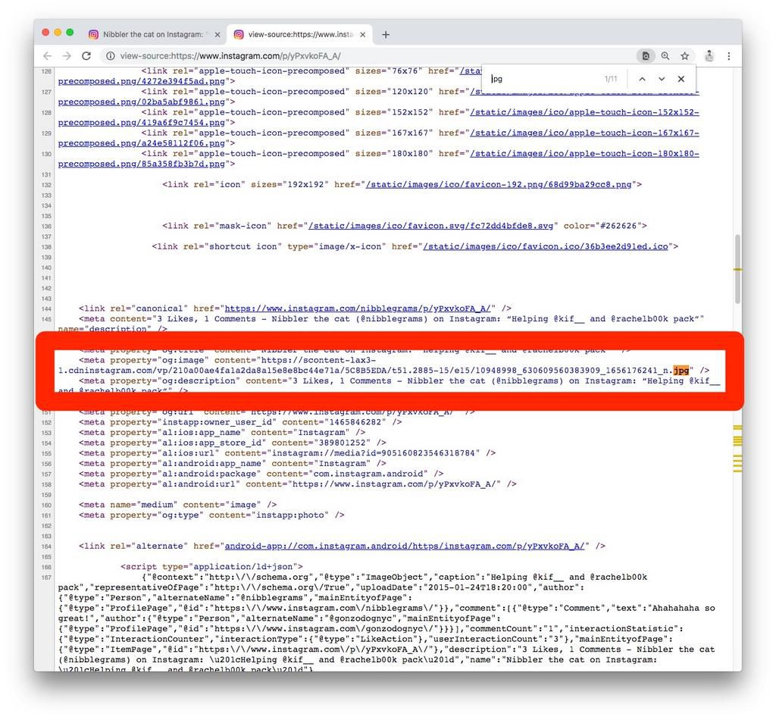Open the favicon.ico shortcut icon link
The width and height of the screenshot is (776, 720).
(x=546, y=246)
